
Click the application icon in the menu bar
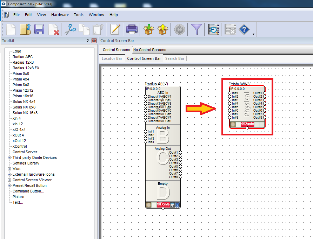[7, 15]
